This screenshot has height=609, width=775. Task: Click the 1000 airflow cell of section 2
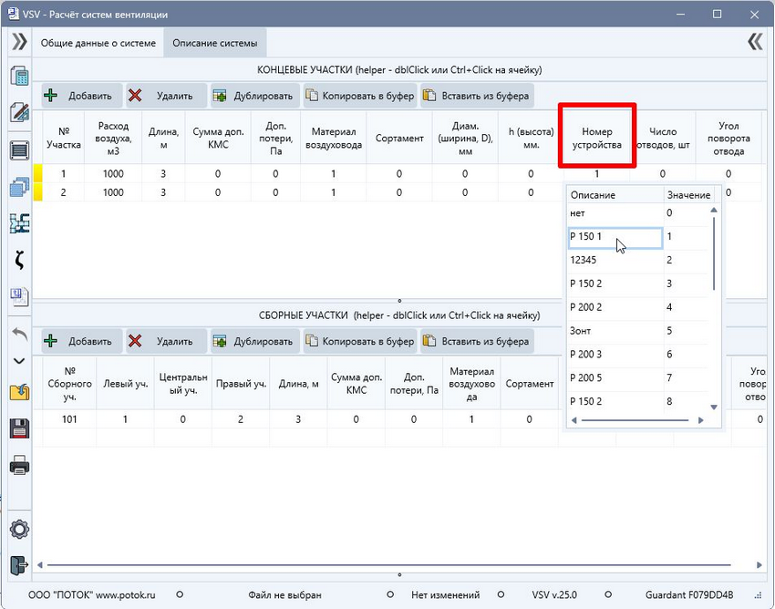[x=113, y=192]
